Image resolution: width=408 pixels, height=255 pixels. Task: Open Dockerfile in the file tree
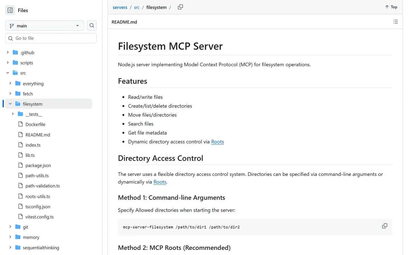coord(35,124)
